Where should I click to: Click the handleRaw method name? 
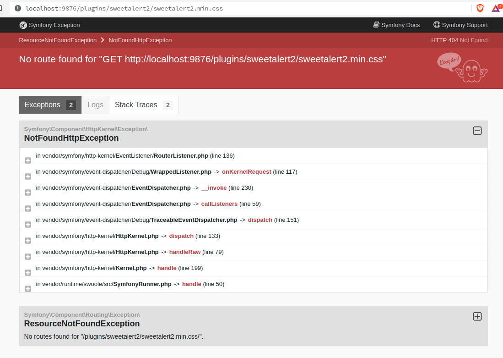click(185, 252)
